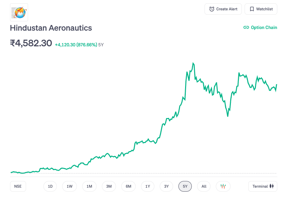The height and width of the screenshot is (199, 286).
Task: Choose the 3Y time range
Action: 166,186
